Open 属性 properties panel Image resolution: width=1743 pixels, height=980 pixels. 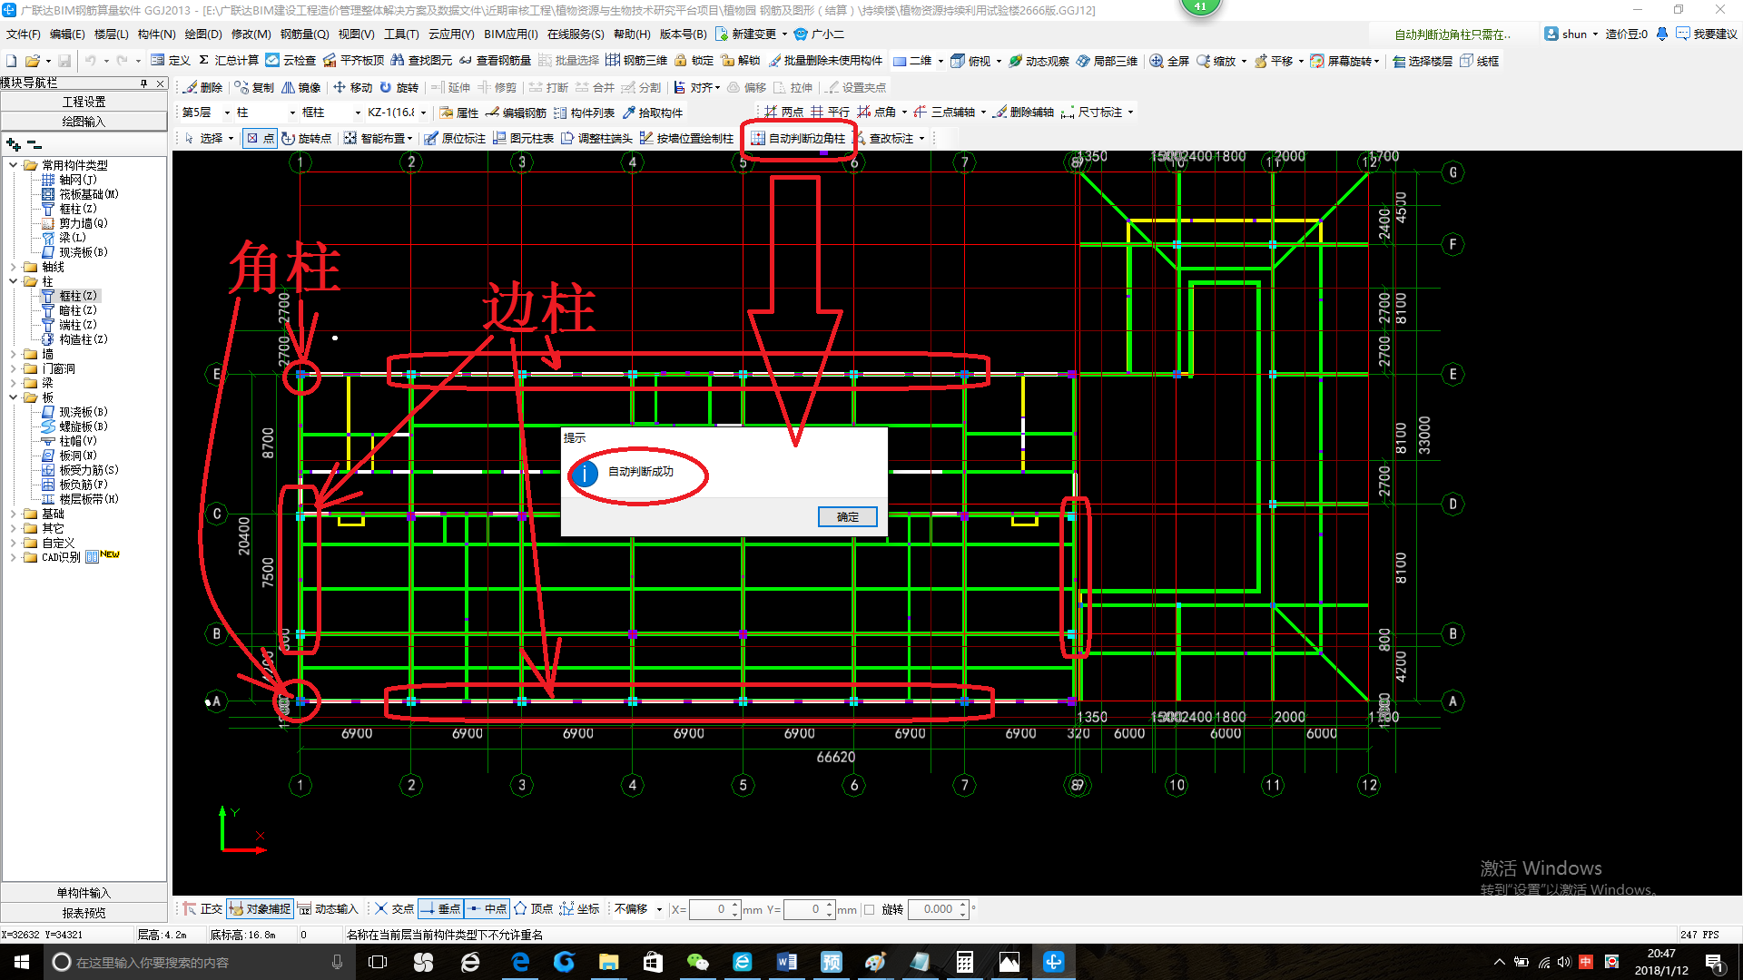459,113
